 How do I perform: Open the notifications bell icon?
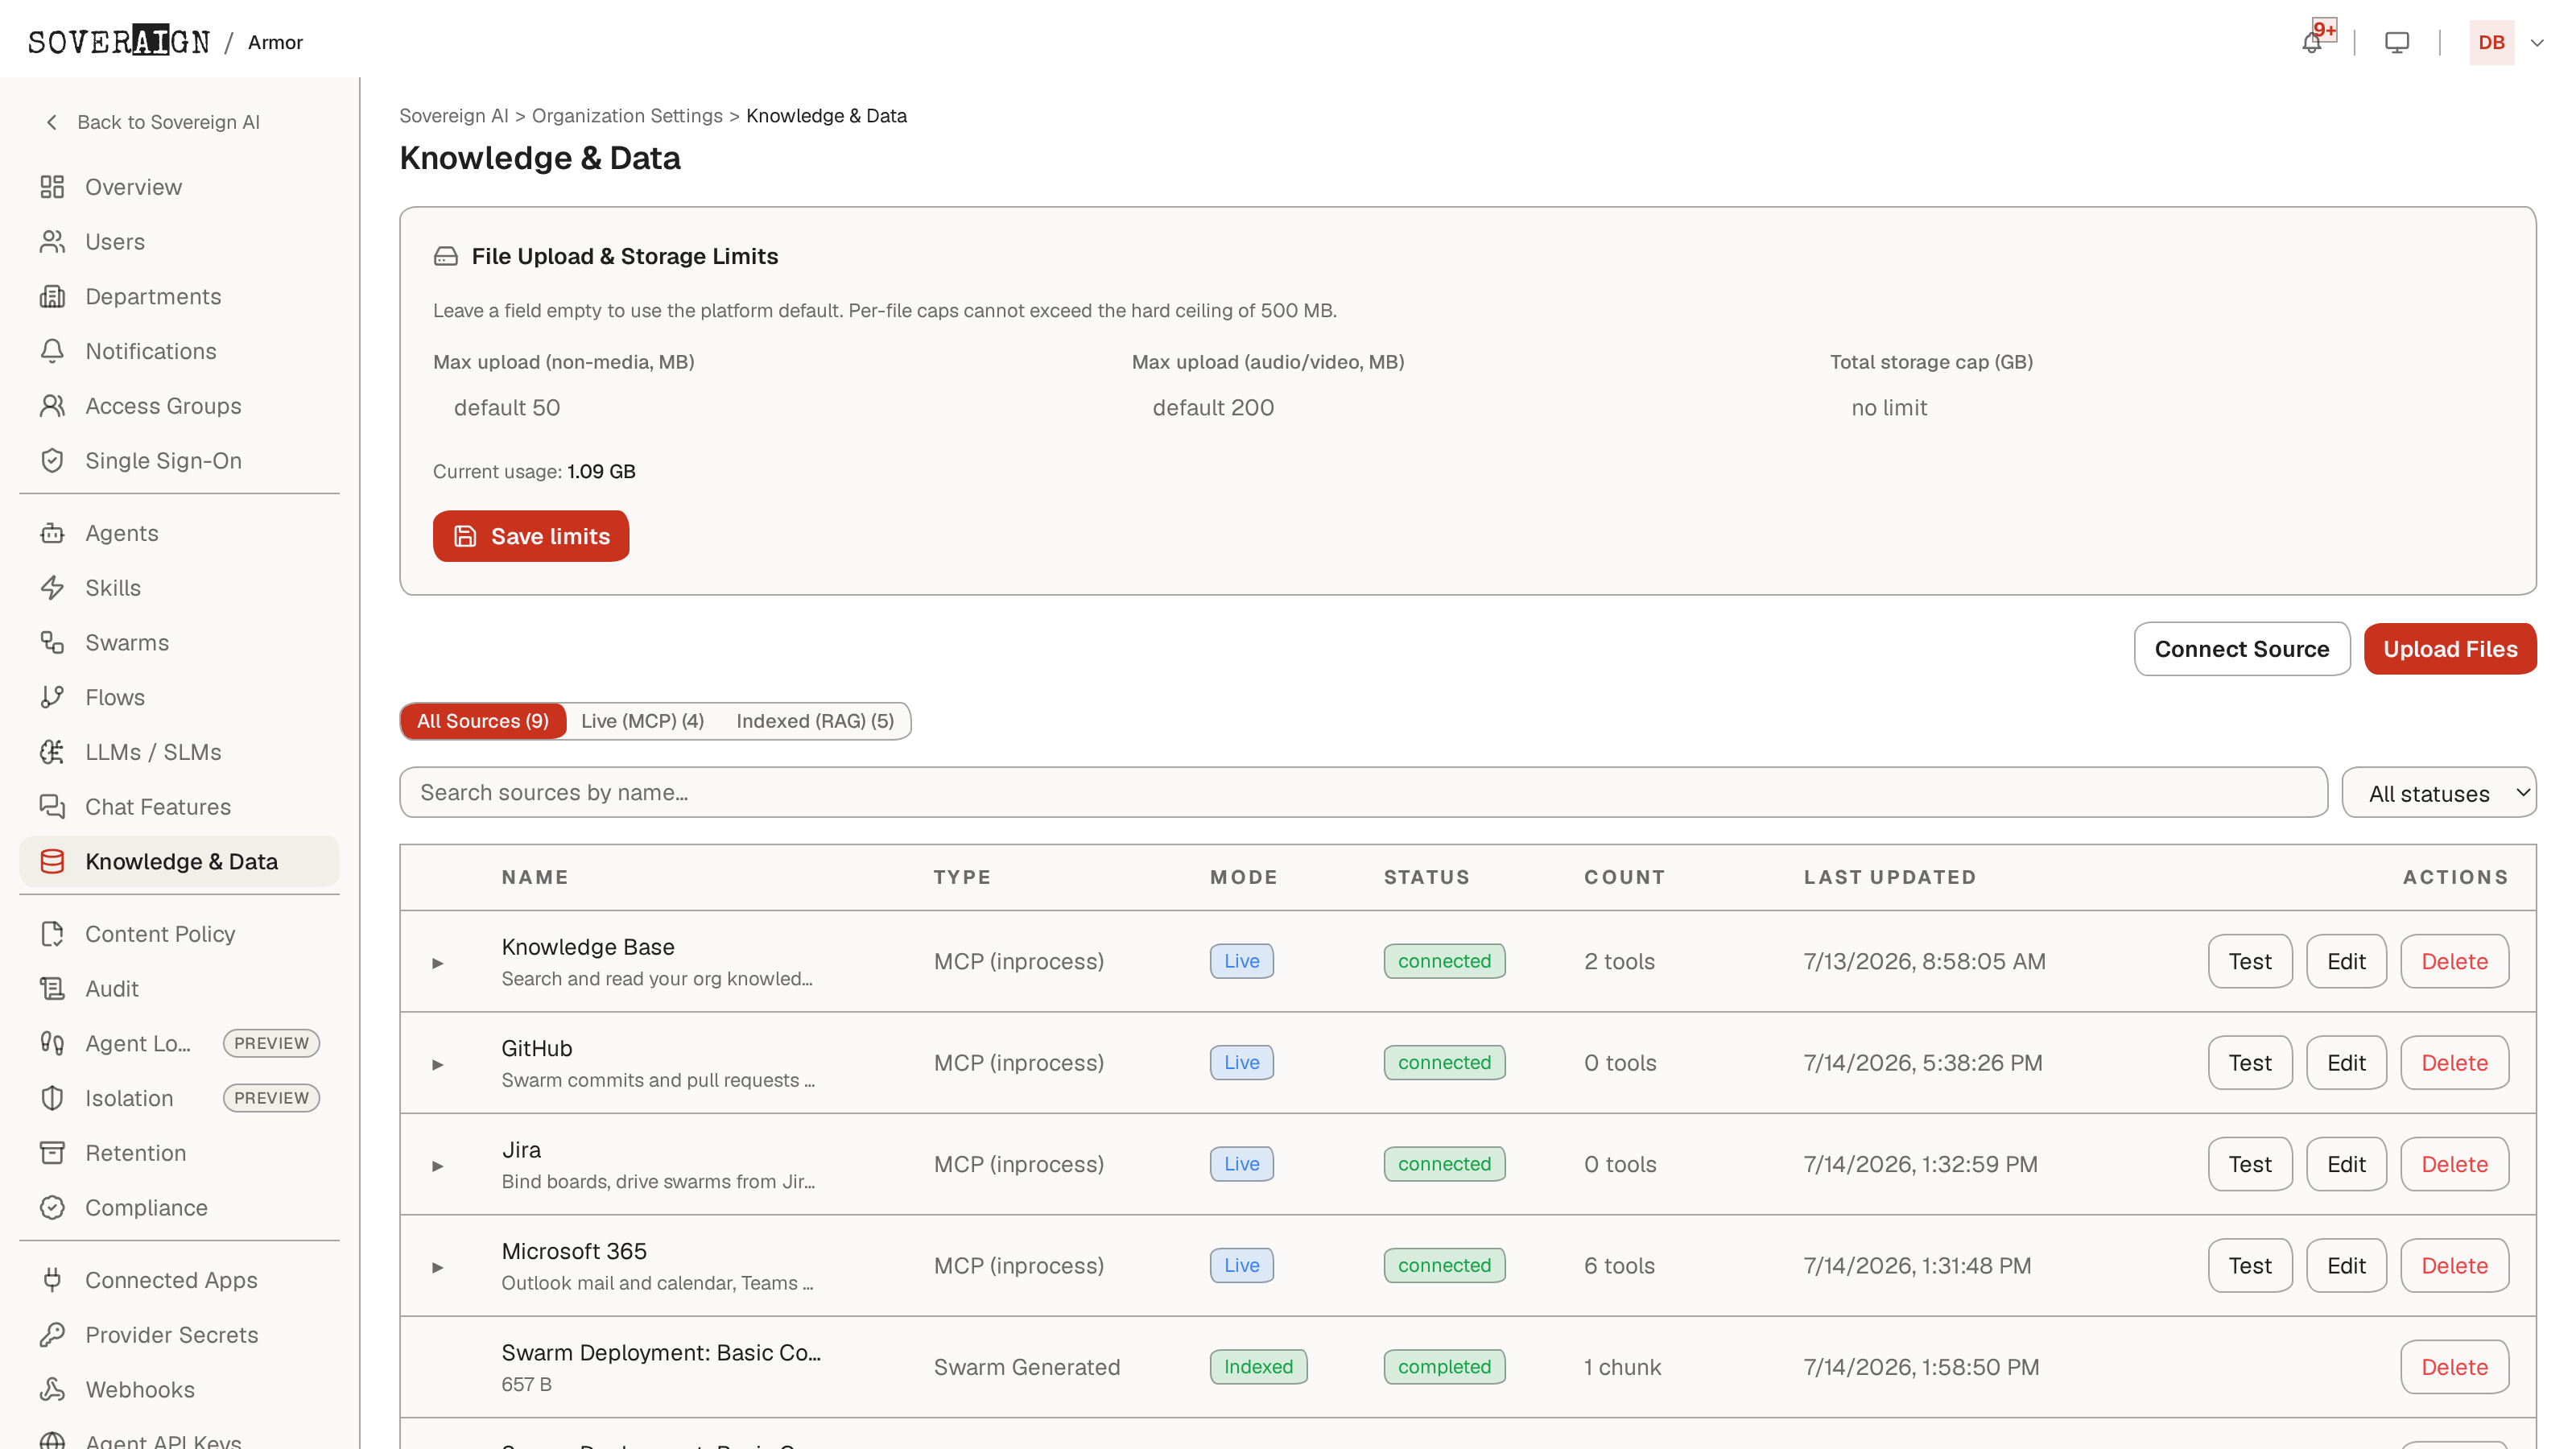coord(2311,43)
